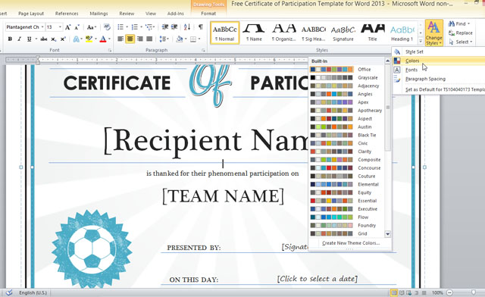Click the Numbering list icon
Screen dimensions: 485x297
click(x=135, y=27)
